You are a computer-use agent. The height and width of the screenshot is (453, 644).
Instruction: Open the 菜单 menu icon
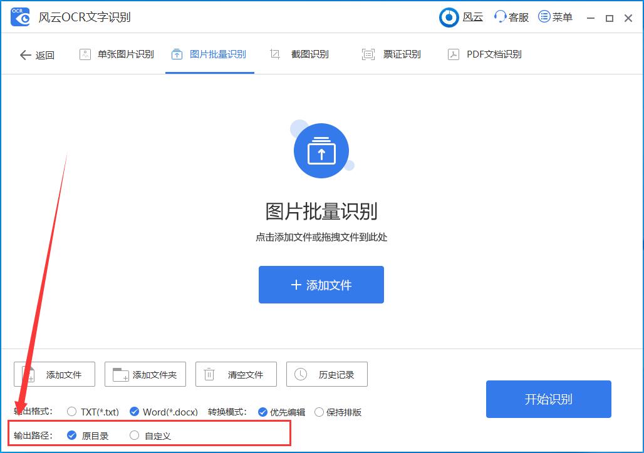(544, 17)
